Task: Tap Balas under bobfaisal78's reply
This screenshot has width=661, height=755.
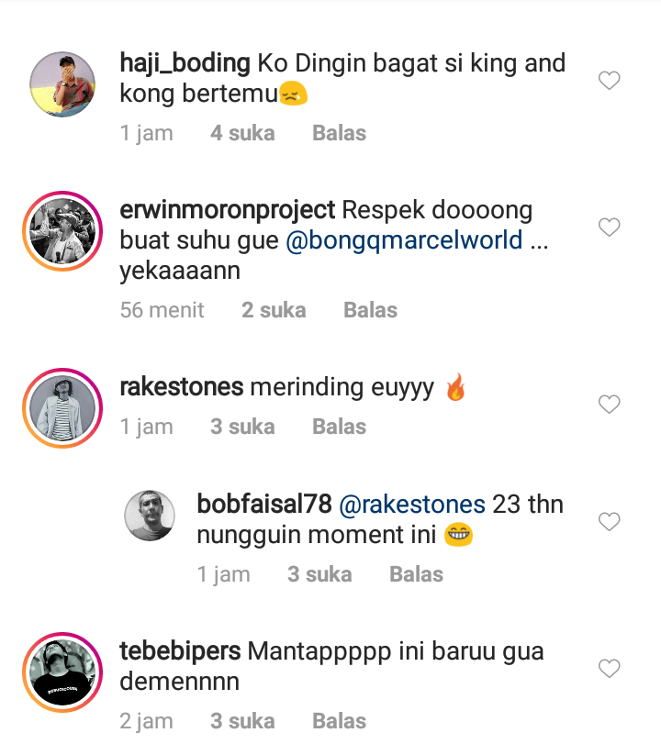Action: click(416, 574)
